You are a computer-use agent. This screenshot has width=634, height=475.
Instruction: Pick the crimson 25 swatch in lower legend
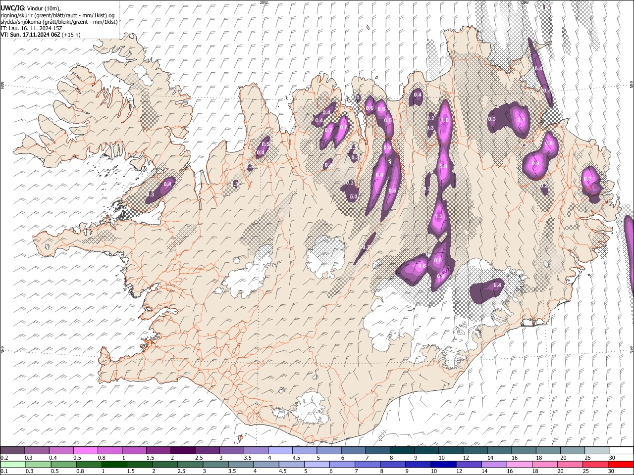pyautogui.click(x=595, y=465)
